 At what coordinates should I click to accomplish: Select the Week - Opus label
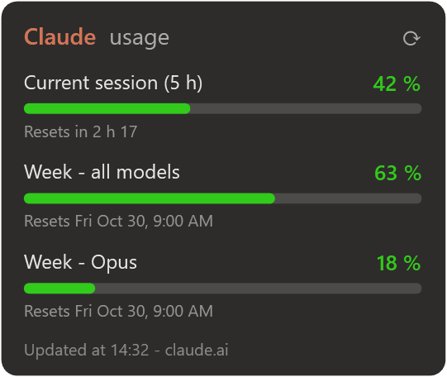[80, 262]
